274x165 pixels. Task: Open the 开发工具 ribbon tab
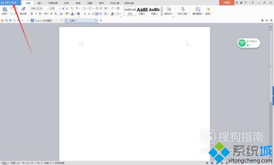point(115,3)
